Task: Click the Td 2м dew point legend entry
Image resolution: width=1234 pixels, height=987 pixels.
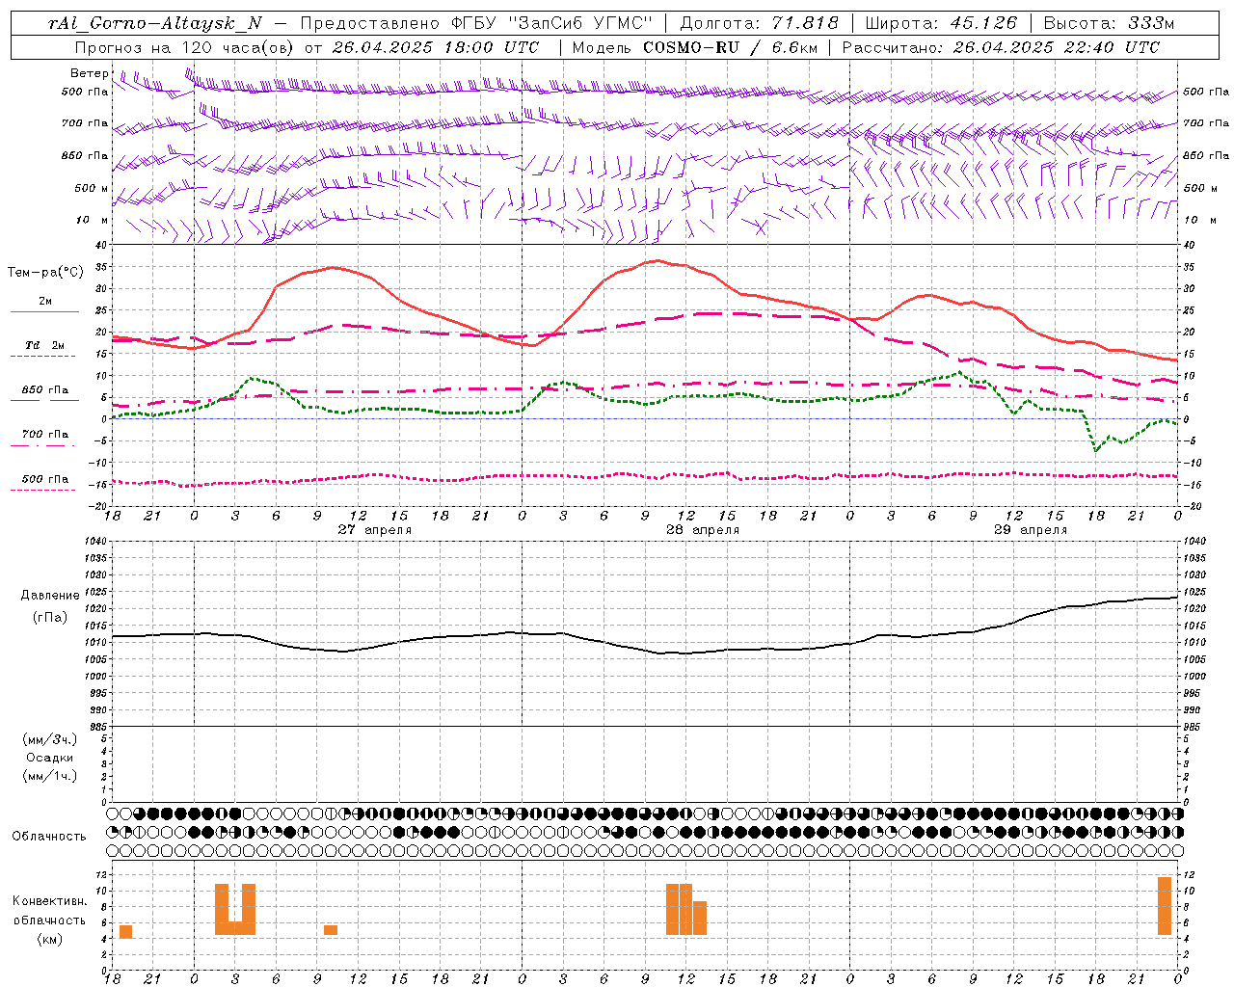Action: (45, 345)
